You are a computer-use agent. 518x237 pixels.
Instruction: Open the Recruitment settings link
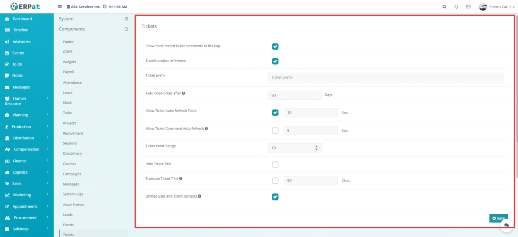click(x=73, y=133)
